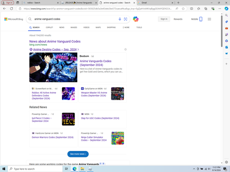
Task: Click the Edge taskbar icon
Action: 75,169
